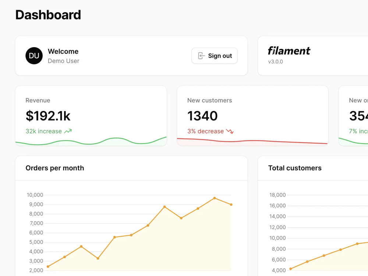The width and height of the screenshot is (368, 276).
Task: Click the Total customers heading
Action: click(x=295, y=168)
